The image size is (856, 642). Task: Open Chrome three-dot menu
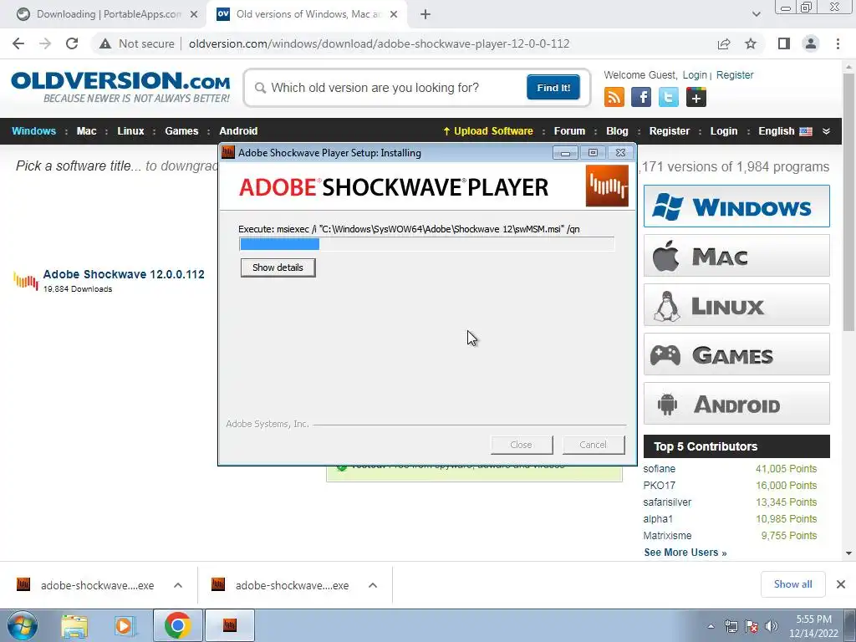click(x=838, y=43)
